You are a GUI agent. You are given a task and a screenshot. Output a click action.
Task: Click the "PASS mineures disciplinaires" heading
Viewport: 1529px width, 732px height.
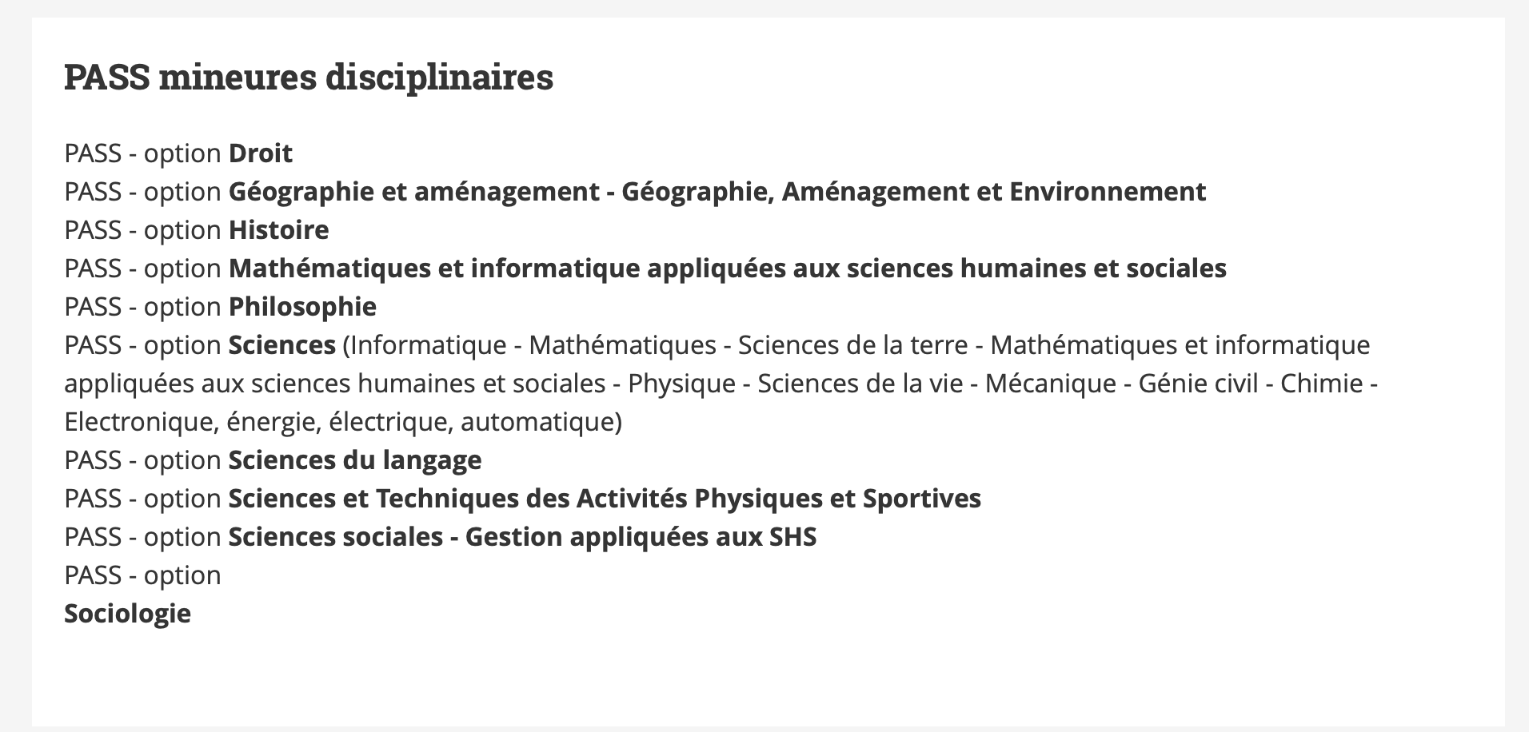coord(308,78)
